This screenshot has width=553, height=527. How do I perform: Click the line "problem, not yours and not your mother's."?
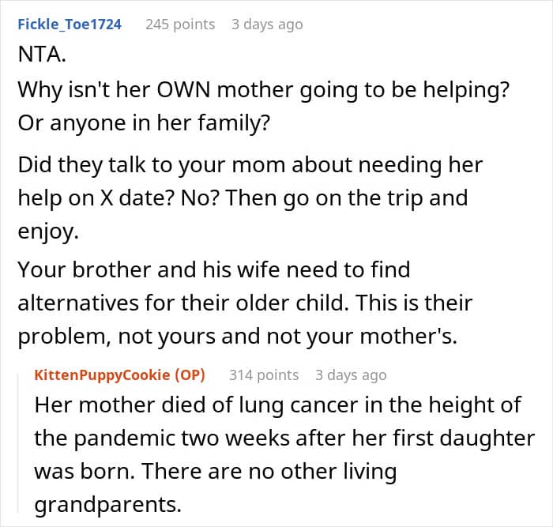pyautogui.click(x=238, y=336)
